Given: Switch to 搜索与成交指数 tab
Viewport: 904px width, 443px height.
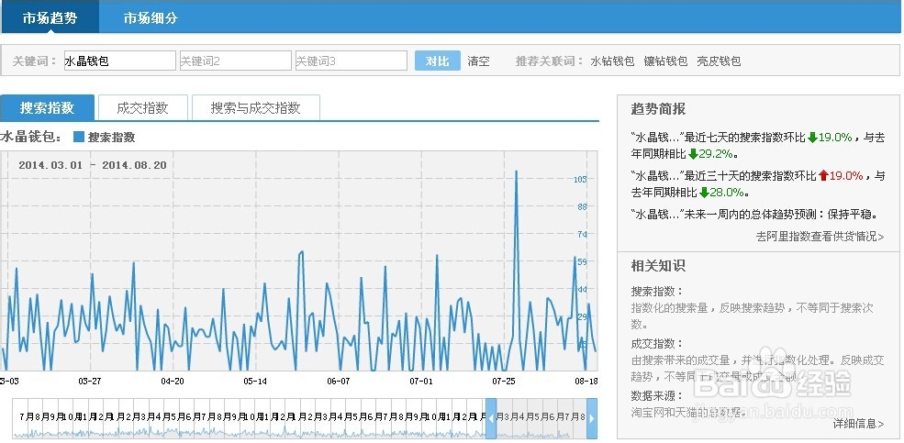Looking at the screenshot, I should (x=255, y=107).
